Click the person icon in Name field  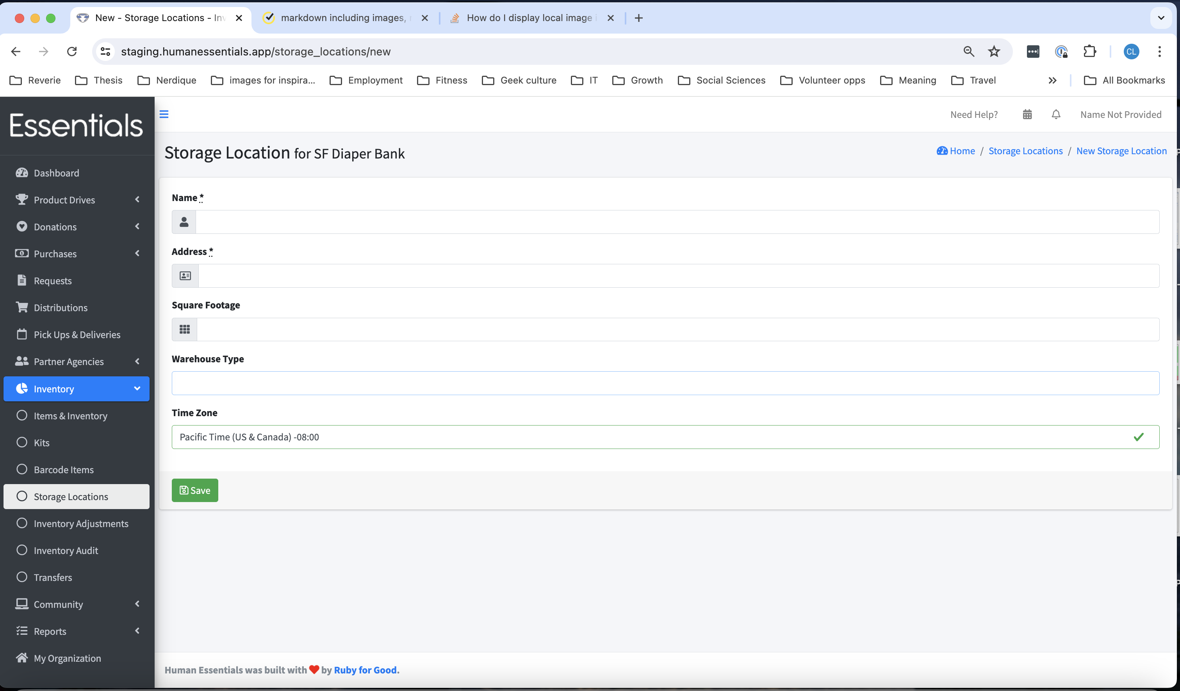184,221
